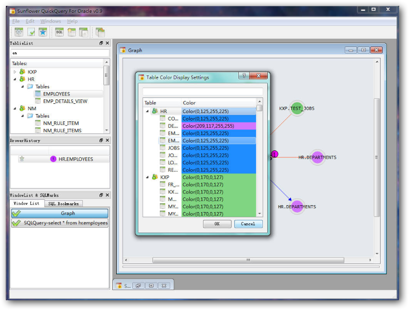The width and height of the screenshot is (409, 310).
Task: Switch to the Window List tab
Action: (x=26, y=203)
